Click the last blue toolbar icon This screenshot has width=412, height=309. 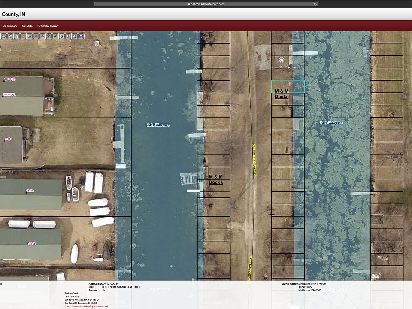click(81, 36)
